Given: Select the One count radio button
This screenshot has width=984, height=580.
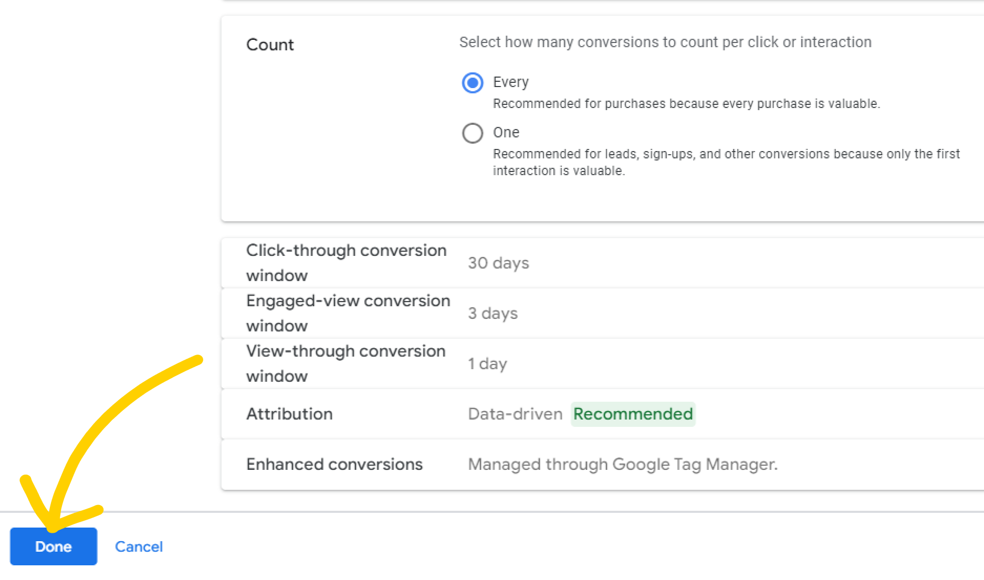Looking at the screenshot, I should coord(473,133).
